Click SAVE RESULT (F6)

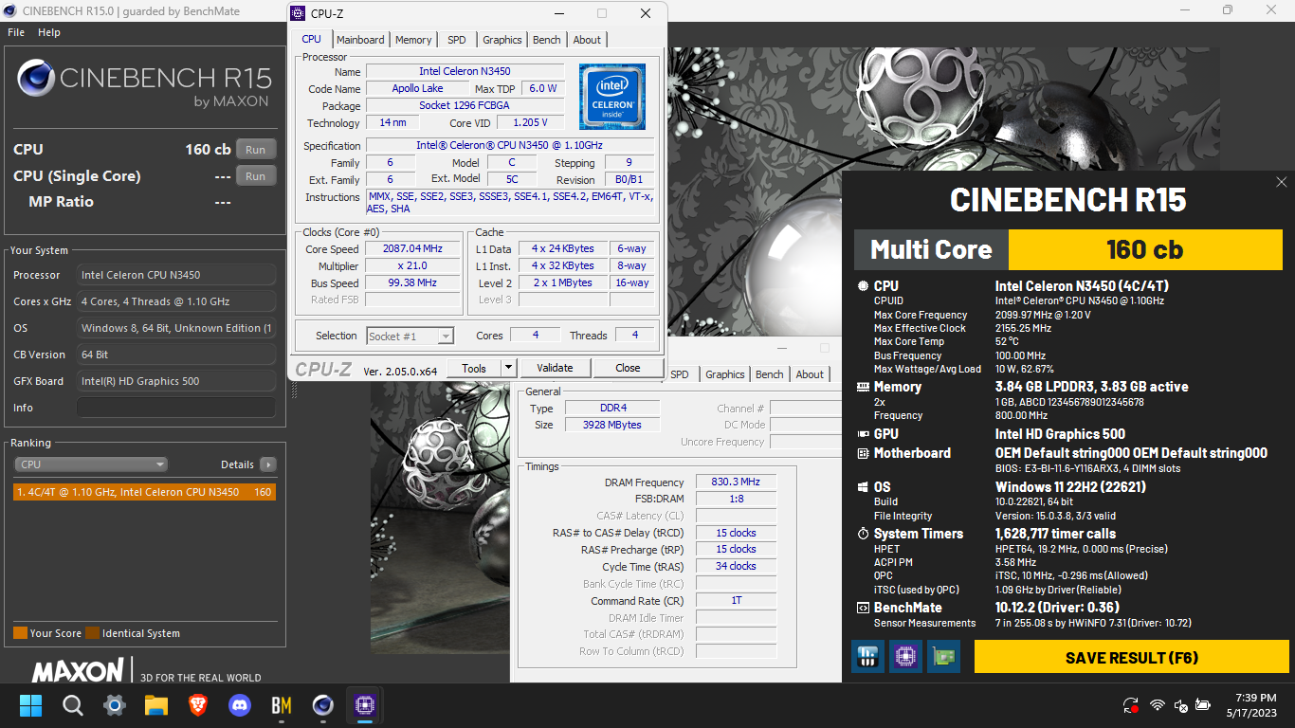[1132, 657]
